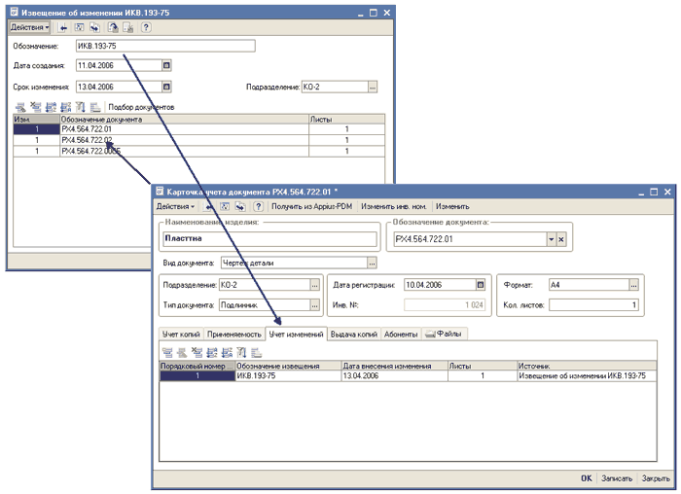This screenshot has height=494, width=681.
Task: Open calendar for Дата создания field
Action: tap(166, 65)
